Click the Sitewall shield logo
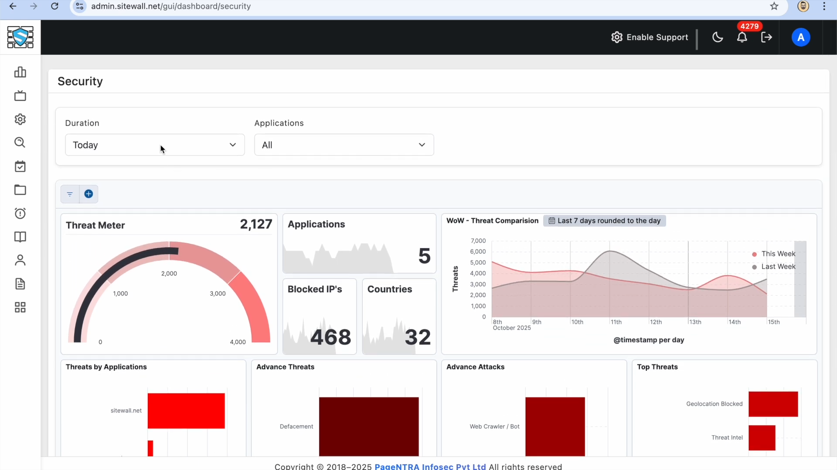 click(x=20, y=37)
